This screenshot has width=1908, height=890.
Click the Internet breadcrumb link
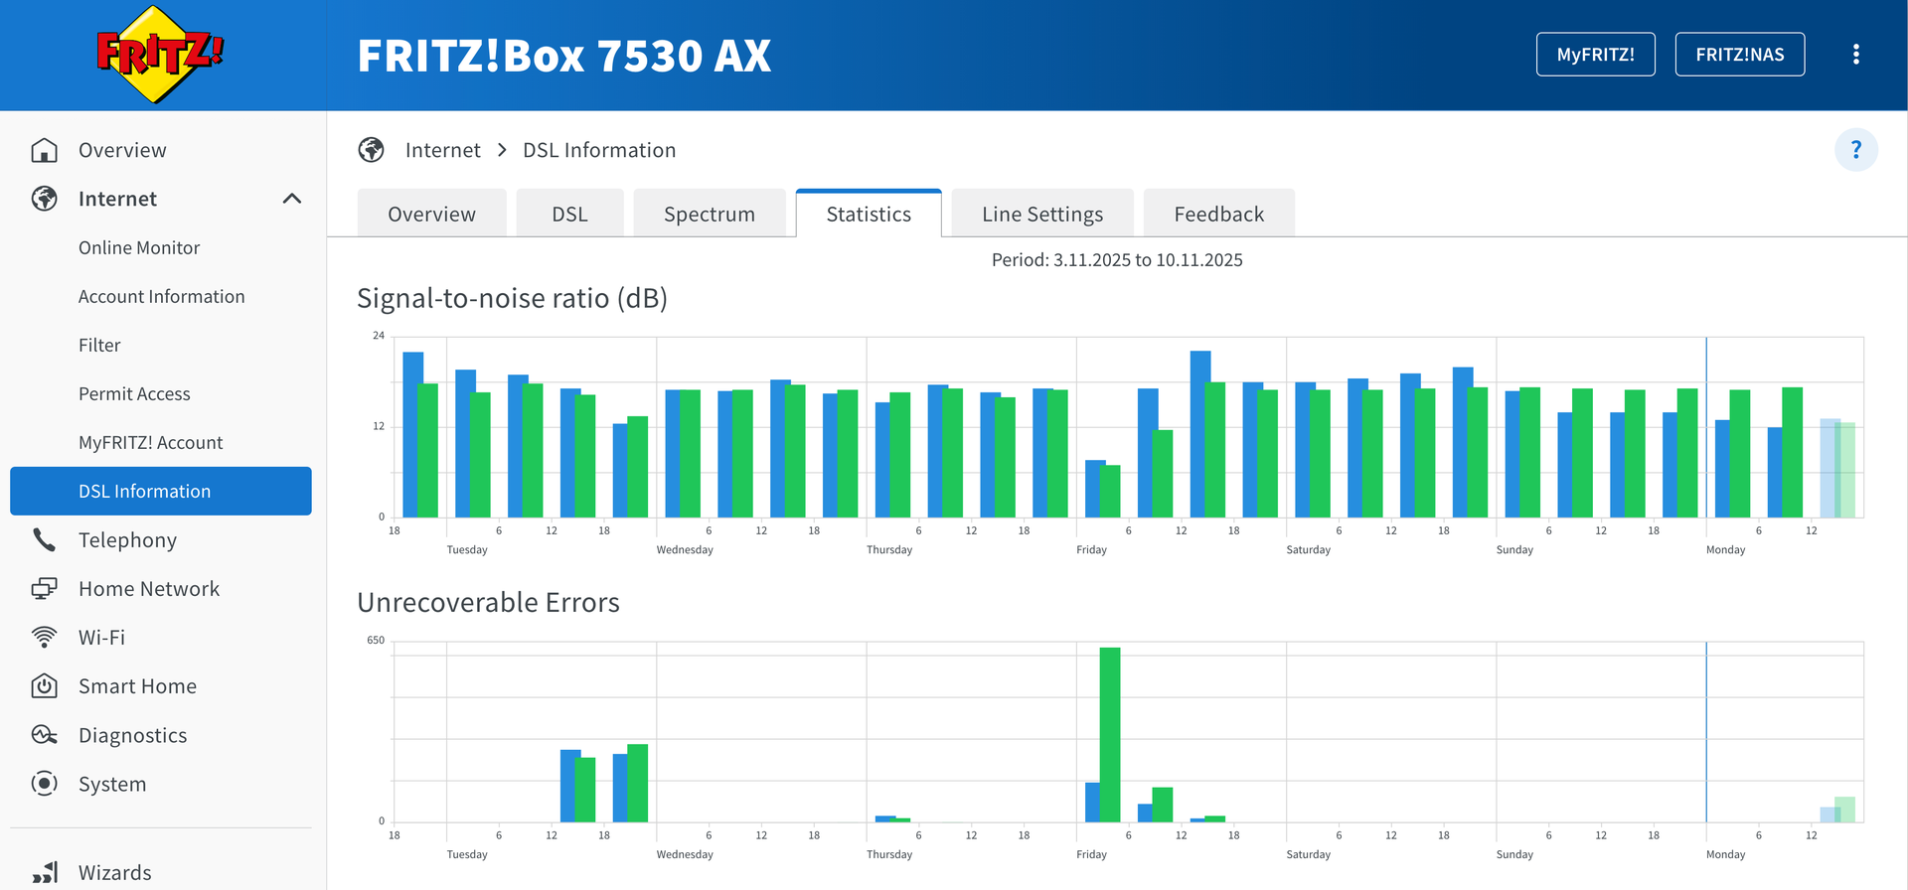(x=442, y=150)
